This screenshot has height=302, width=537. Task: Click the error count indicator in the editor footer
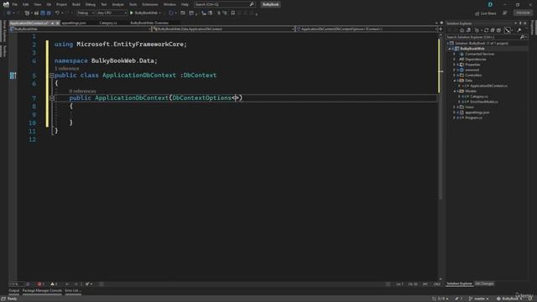click(x=41, y=284)
